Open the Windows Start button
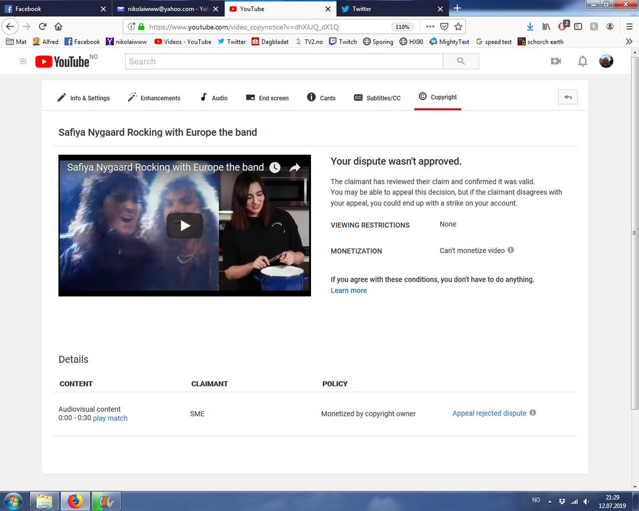This screenshot has height=511, width=639. [12, 501]
